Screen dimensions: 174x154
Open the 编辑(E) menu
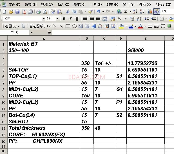coord(31,5)
